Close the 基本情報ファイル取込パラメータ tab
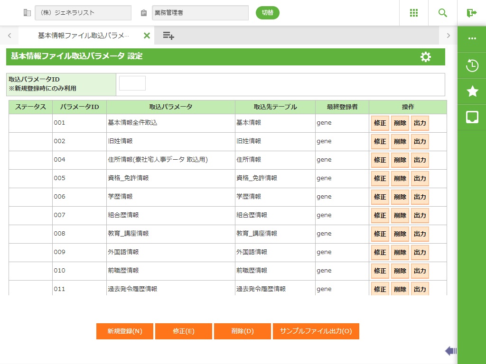Viewport: 486px width, 364px height. point(147,36)
